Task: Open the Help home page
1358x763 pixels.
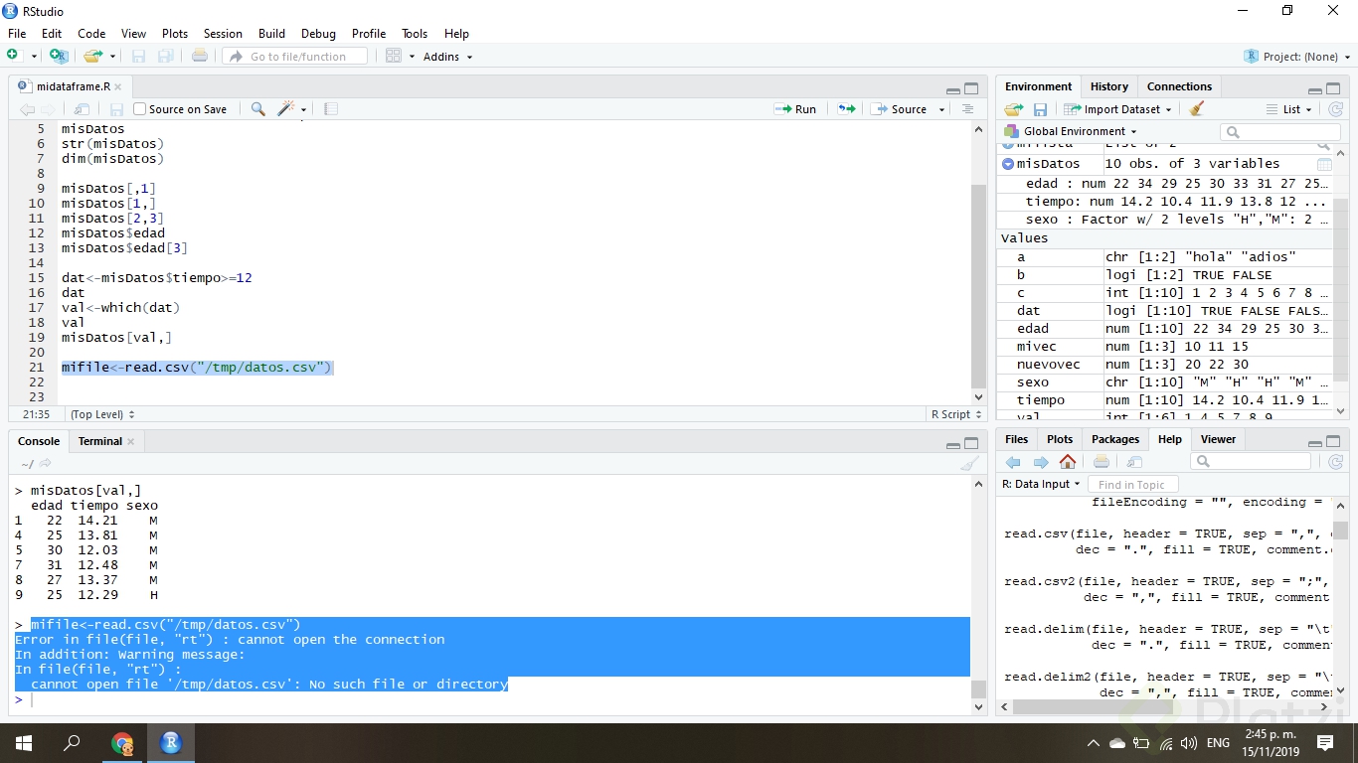Action: (1068, 462)
